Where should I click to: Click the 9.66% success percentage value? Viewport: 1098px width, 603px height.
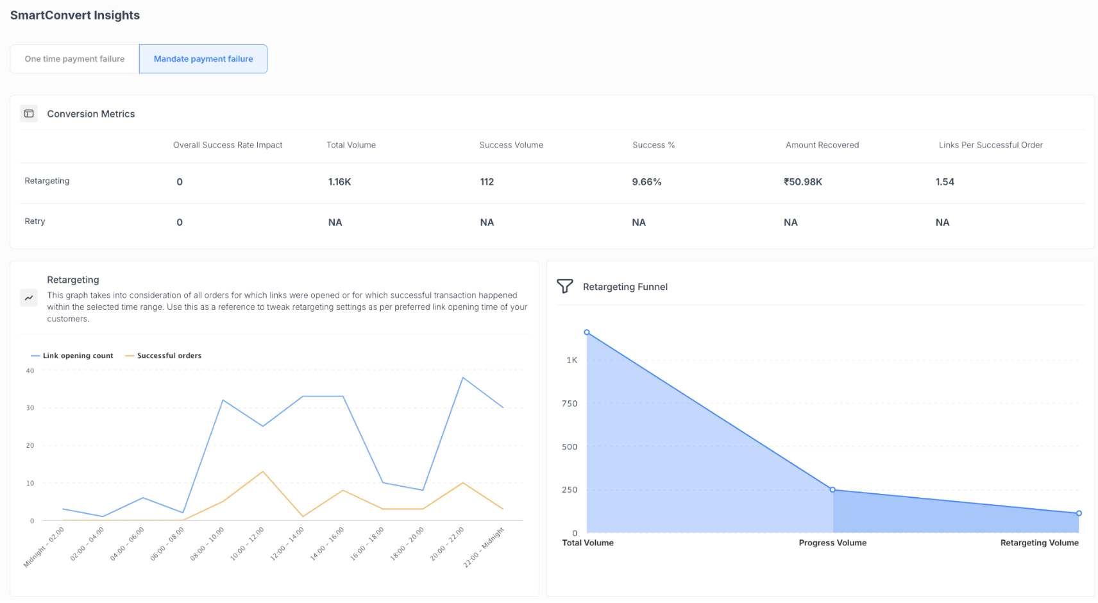646,182
